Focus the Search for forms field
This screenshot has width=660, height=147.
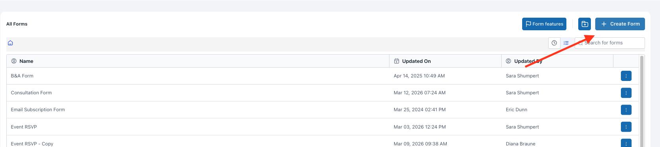click(610, 43)
